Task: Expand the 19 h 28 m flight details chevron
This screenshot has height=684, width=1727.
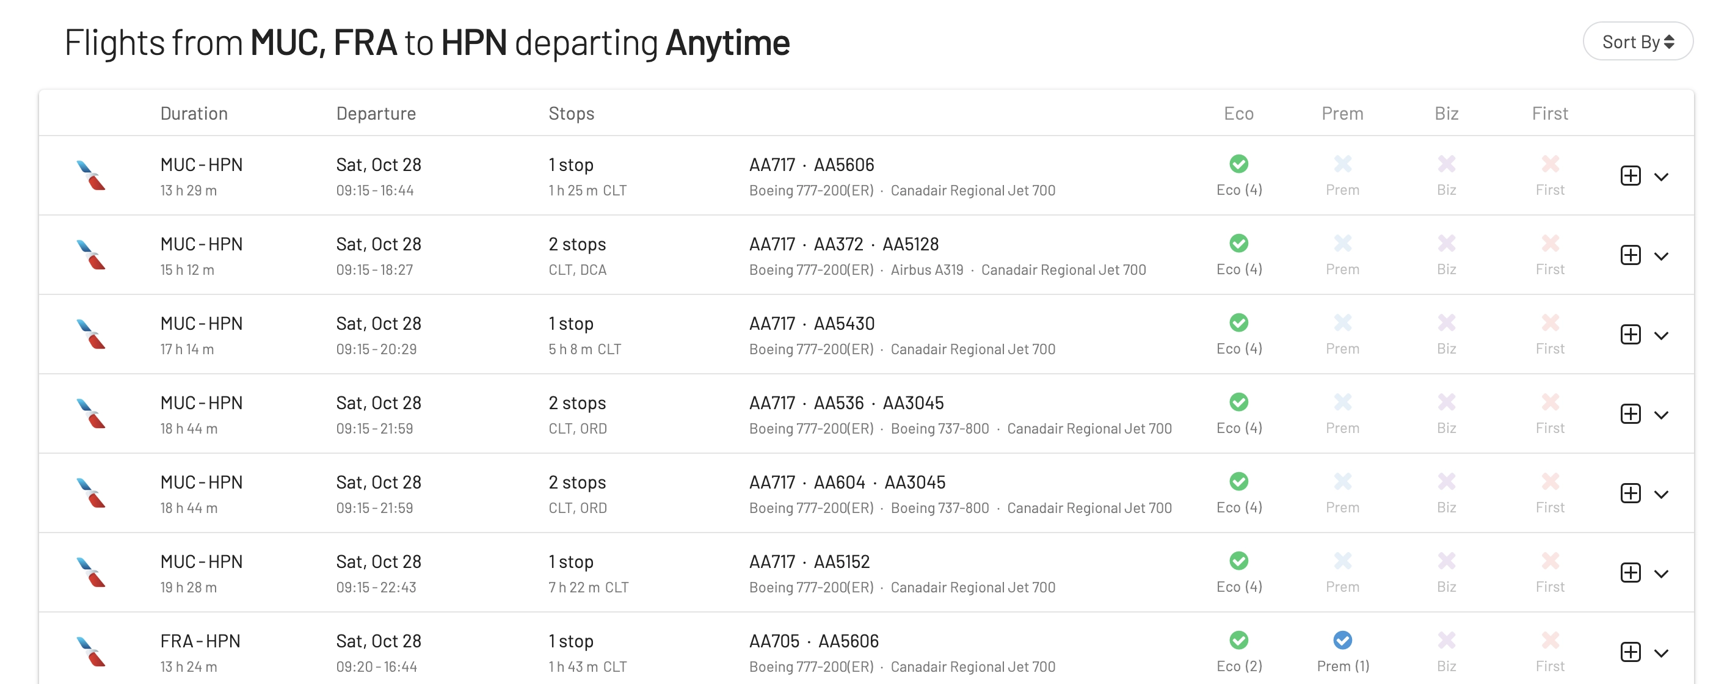Action: click(1660, 574)
